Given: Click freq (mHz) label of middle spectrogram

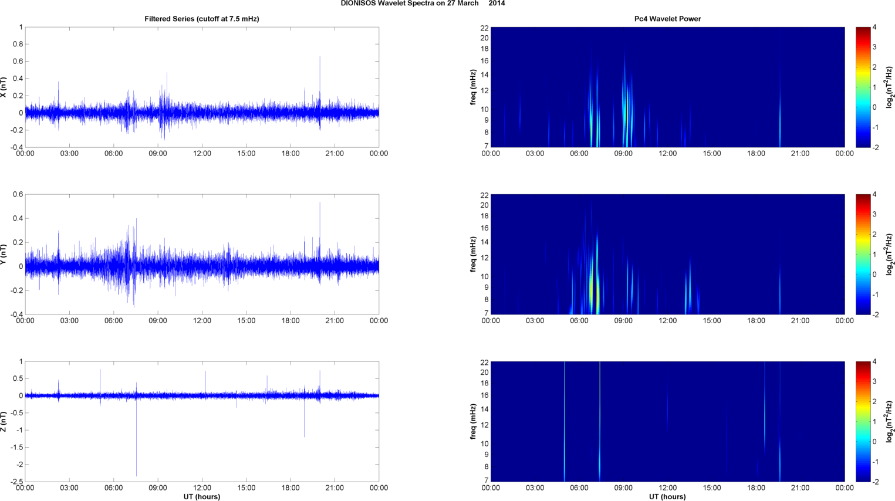Looking at the screenshot, I should (x=473, y=255).
